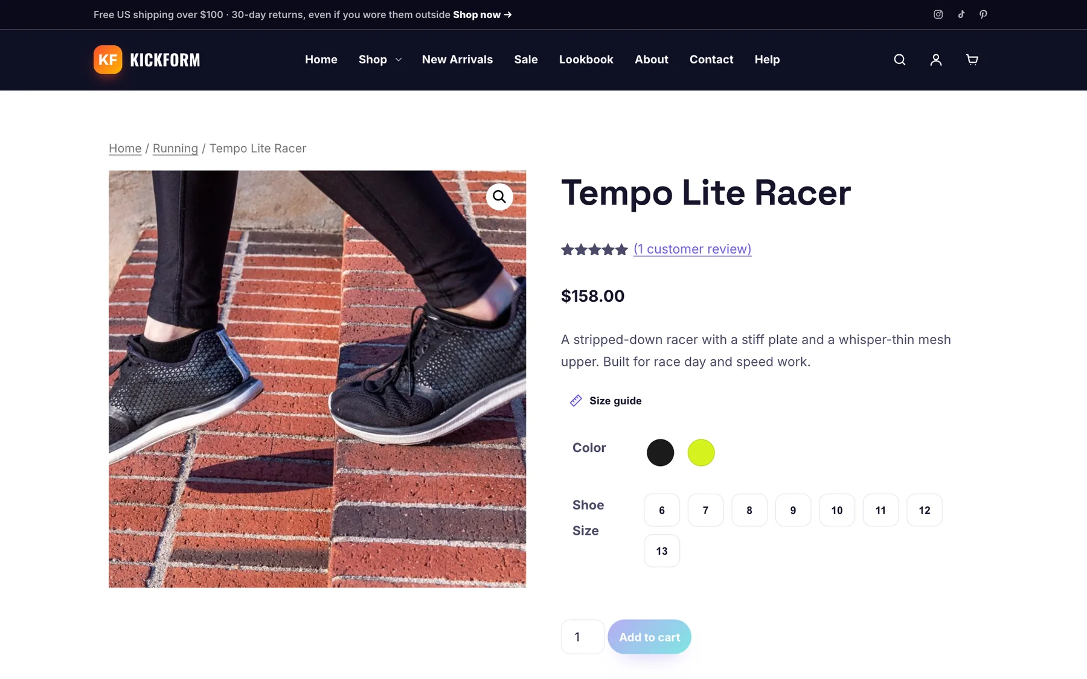The height and width of the screenshot is (679, 1087).
Task: Select shoe size 9
Action: [793, 511]
